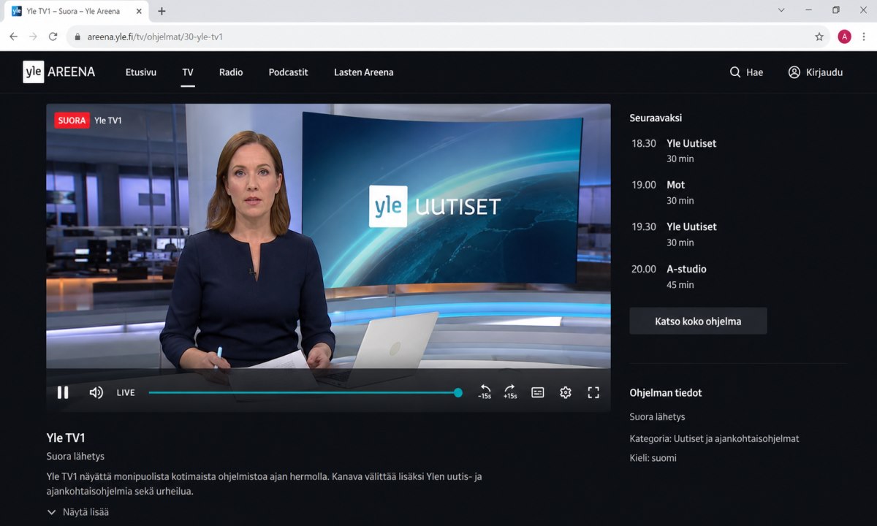Pause the live video playback
Screen dimensions: 877x526
tap(63, 392)
